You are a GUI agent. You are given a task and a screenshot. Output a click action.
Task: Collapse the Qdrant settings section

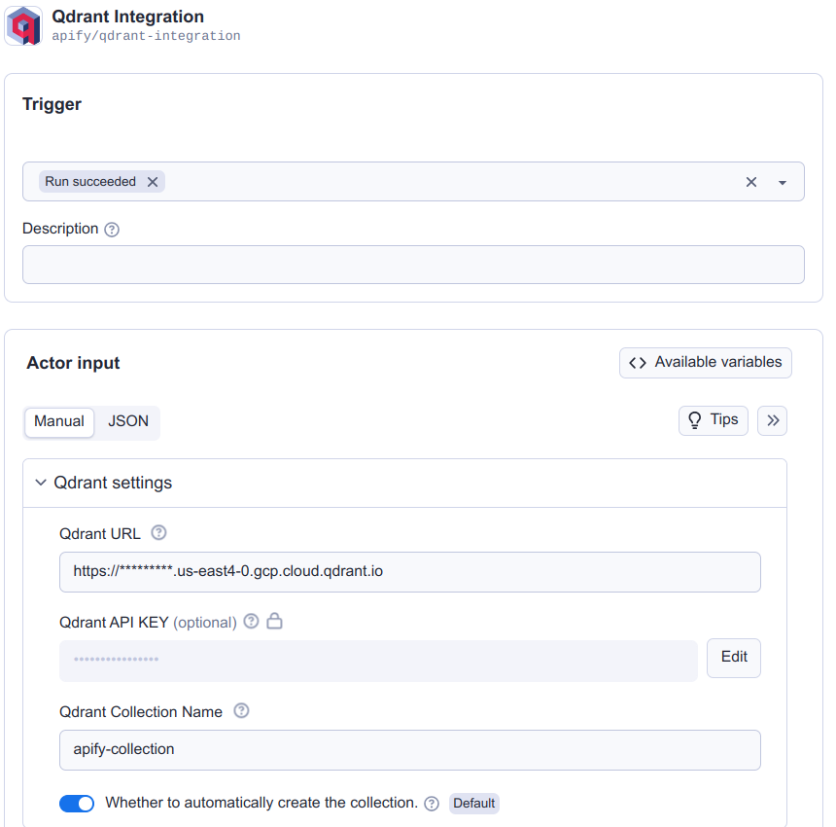pyautogui.click(x=40, y=483)
